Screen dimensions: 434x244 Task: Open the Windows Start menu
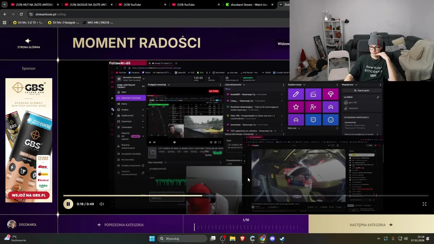152,239
